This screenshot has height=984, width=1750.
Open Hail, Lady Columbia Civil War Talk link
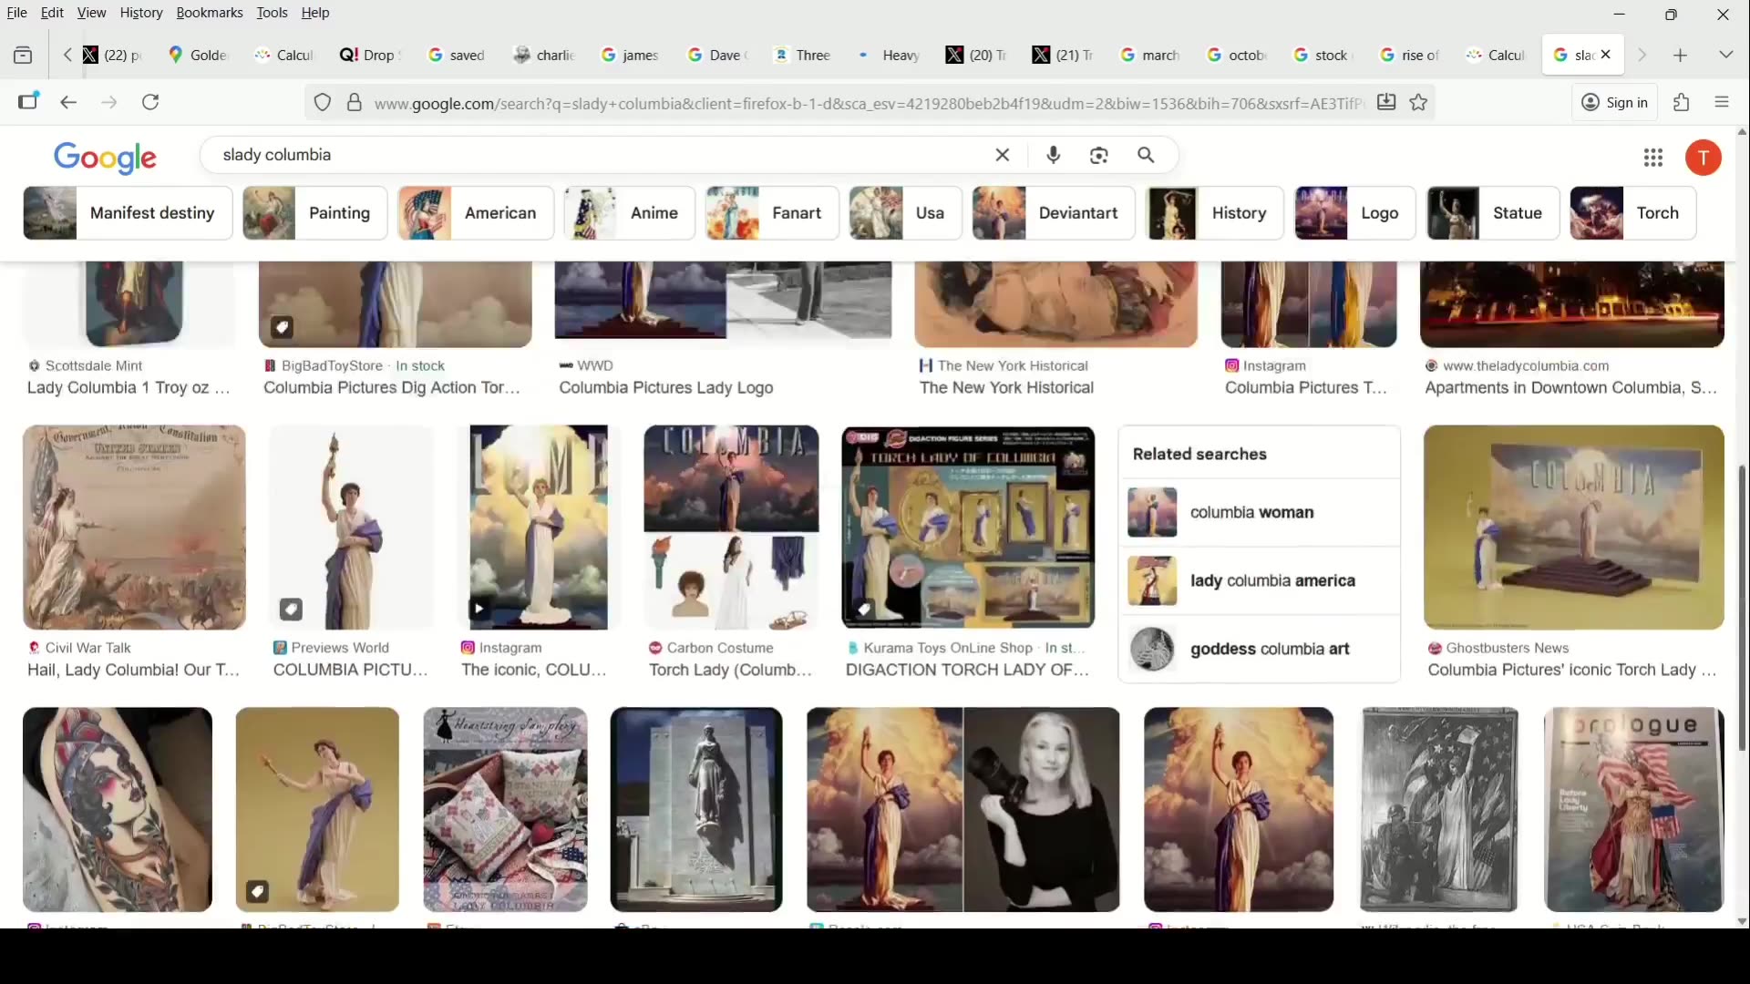click(x=133, y=671)
